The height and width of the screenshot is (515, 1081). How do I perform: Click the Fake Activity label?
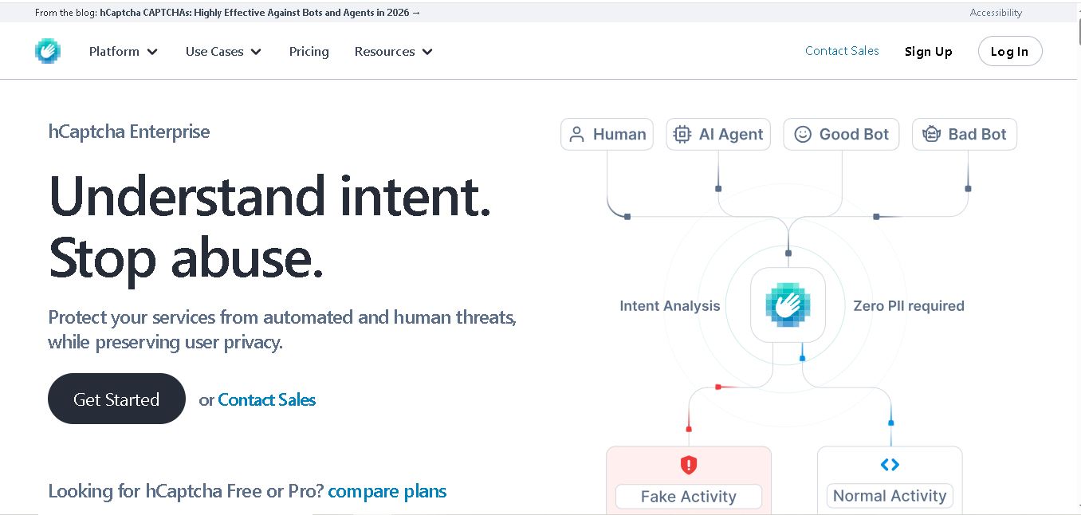[689, 497]
